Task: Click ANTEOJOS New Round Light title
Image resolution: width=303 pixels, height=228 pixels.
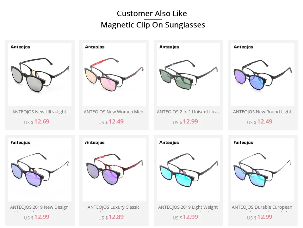Action: pos(262,112)
